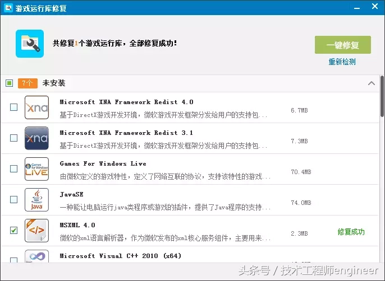Click the repair tool wrench icon
This screenshot has width=385, height=281.
30,44
